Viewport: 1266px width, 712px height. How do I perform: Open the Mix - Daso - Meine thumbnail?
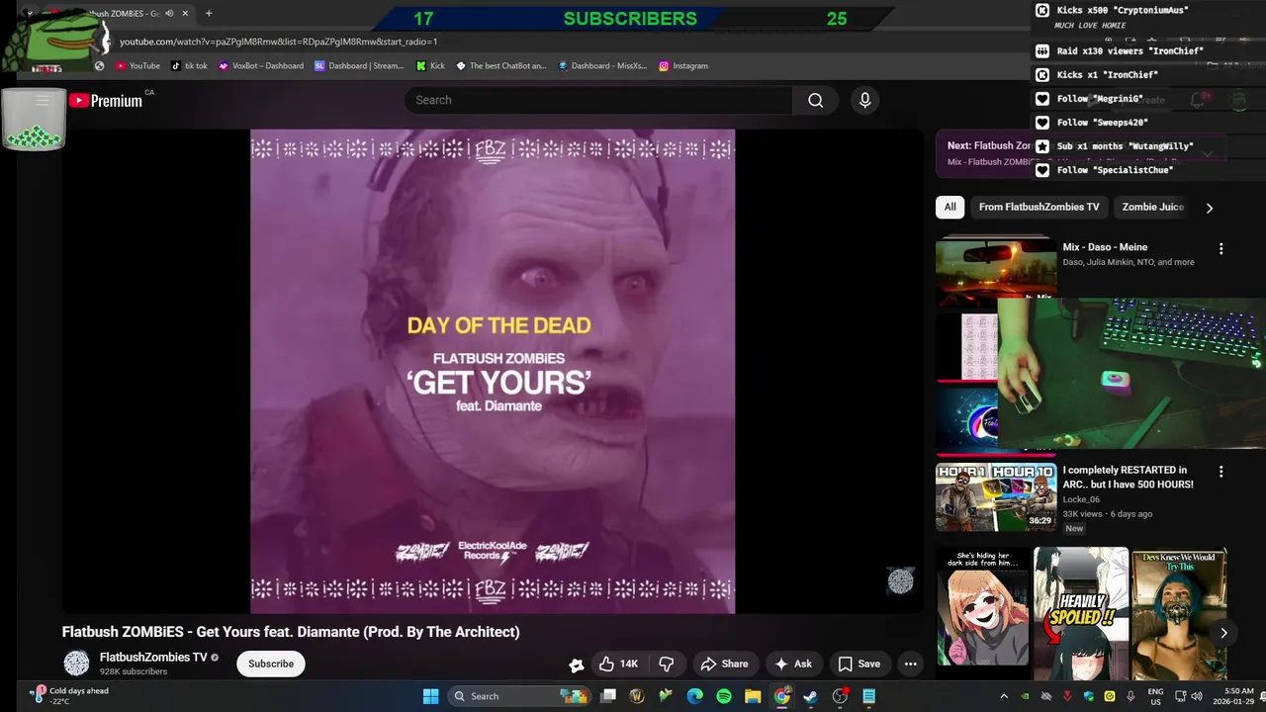996,269
